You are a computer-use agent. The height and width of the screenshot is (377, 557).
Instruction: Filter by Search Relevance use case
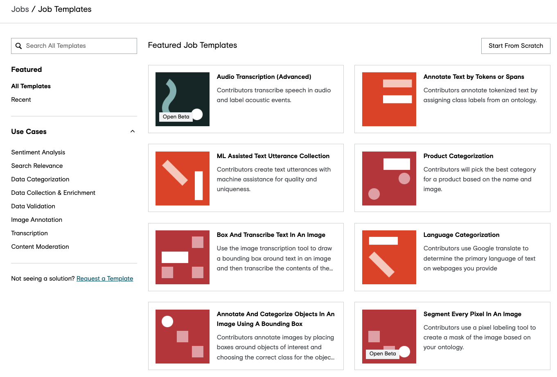click(x=37, y=166)
